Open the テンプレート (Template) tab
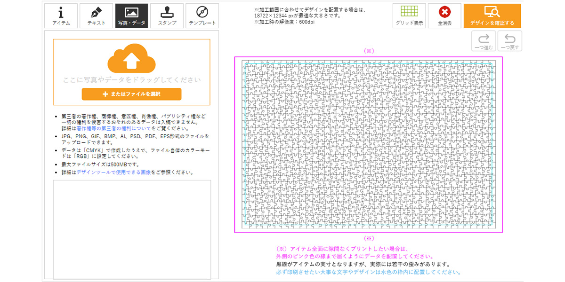This screenshot has width=565, height=282. pos(202,16)
